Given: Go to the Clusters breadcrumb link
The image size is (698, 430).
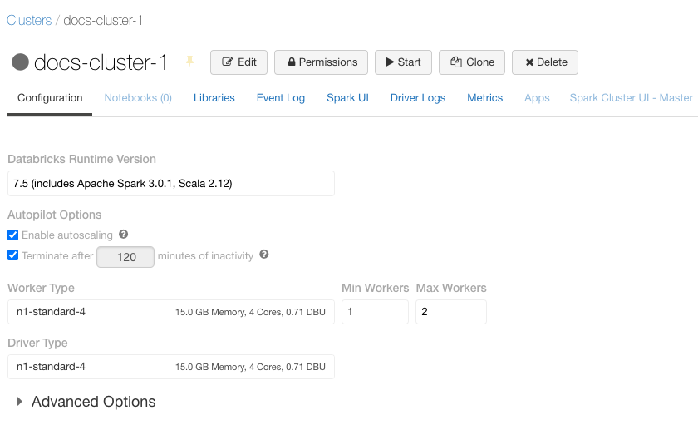Looking at the screenshot, I should pyautogui.click(x=29, y=20).
